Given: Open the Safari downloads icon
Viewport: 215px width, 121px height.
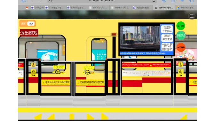Looking at the screenshot, I should point(164,1).
